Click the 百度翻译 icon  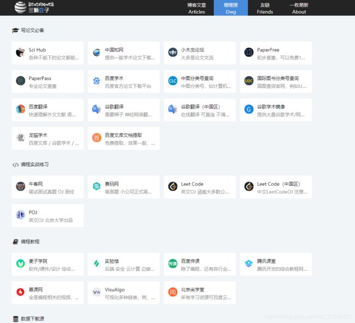coord(20,109)
